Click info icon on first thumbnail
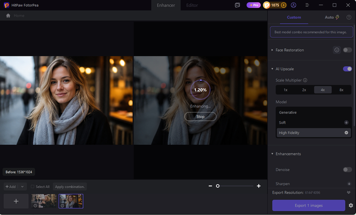The width and height of the screenshot is (356, 215). [35, 205]
